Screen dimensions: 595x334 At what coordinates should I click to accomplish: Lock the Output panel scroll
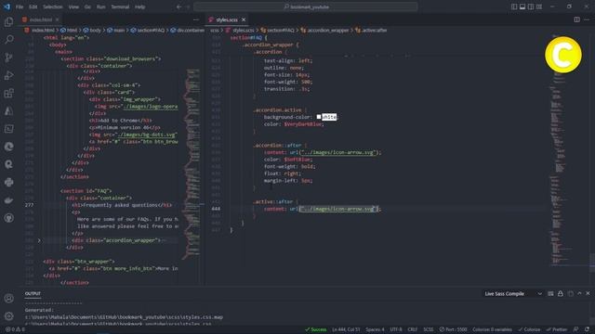[x=561, y=293]
